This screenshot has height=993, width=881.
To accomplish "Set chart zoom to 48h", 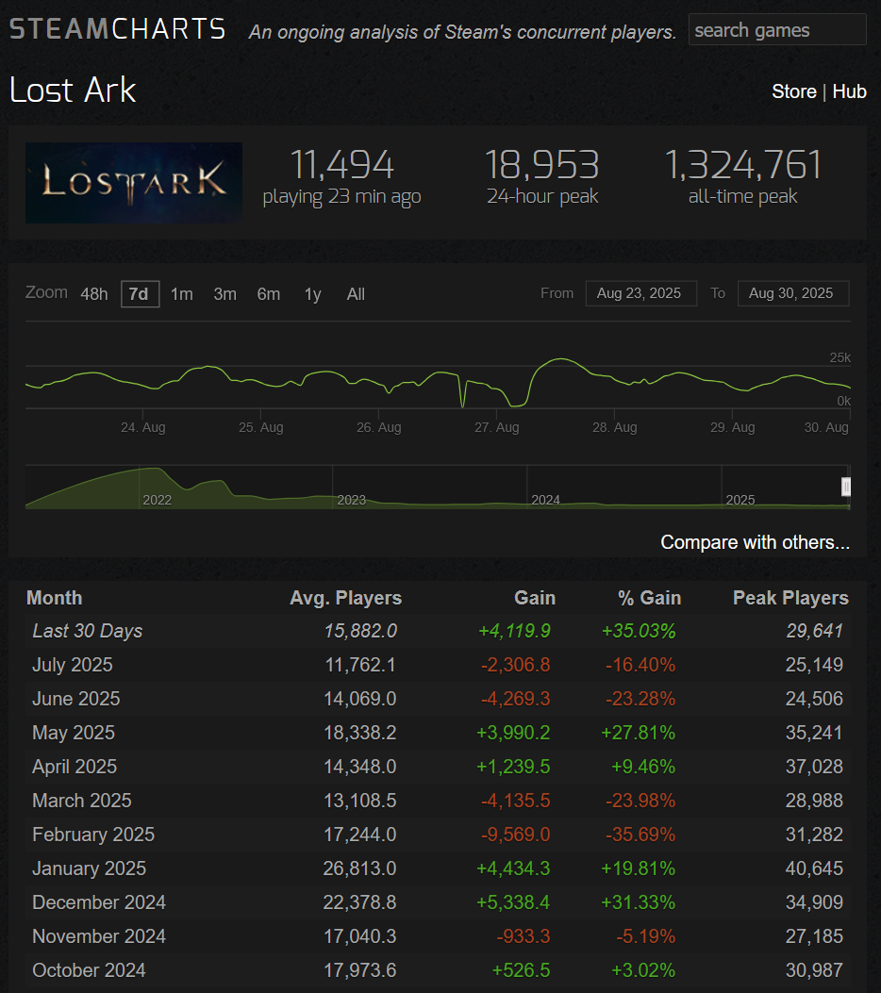I will coord(93,294).
